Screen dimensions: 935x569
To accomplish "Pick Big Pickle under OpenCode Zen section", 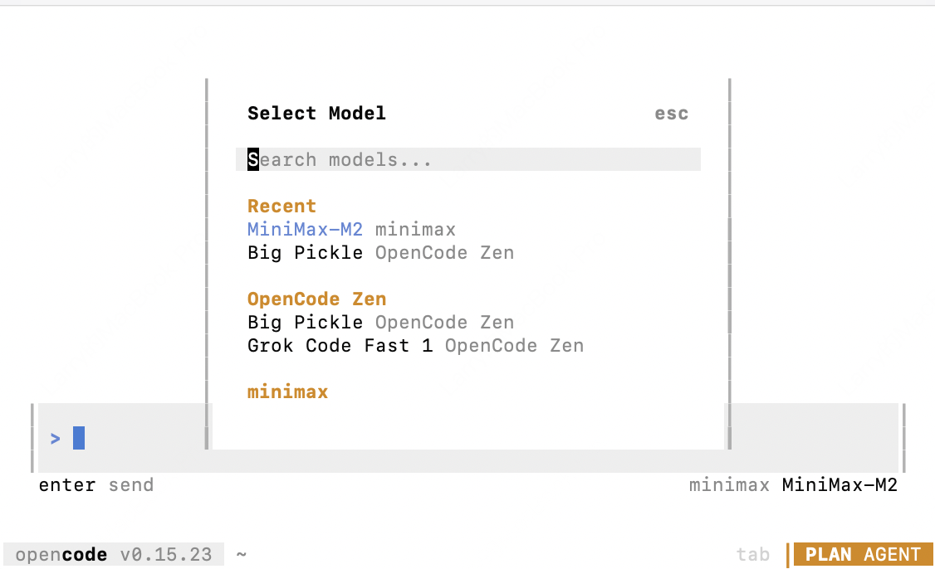I will (305, 322).
